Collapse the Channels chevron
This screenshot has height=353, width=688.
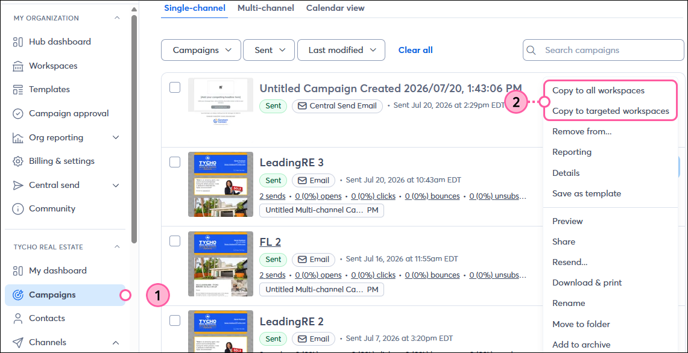coord(116,342)
